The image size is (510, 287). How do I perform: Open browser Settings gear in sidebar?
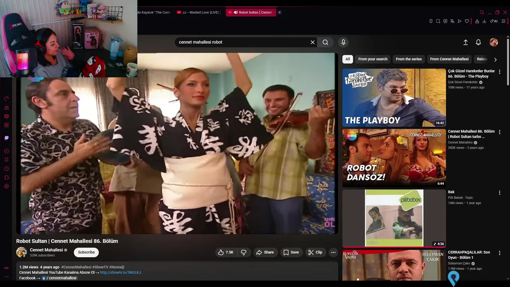pyautogui.click(x=6, y=186)
